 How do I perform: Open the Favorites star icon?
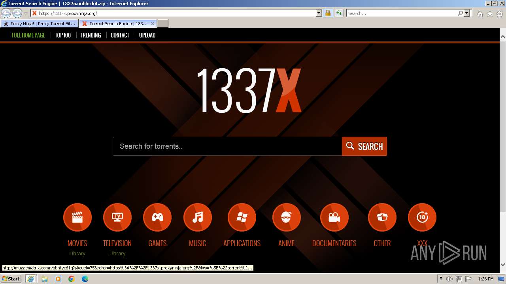(x=490, y=14)
